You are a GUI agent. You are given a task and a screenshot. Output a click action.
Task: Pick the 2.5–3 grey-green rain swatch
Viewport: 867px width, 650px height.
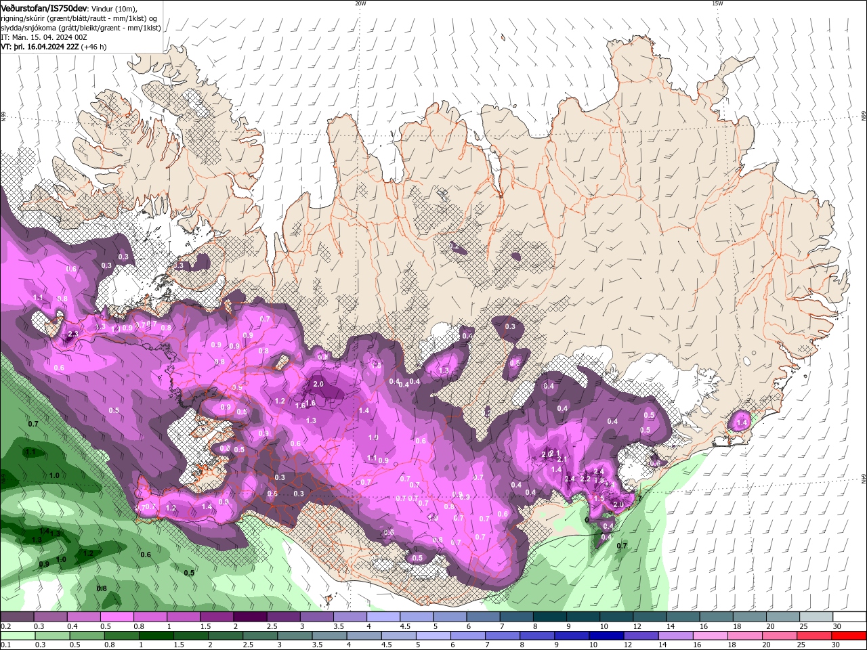261,636
